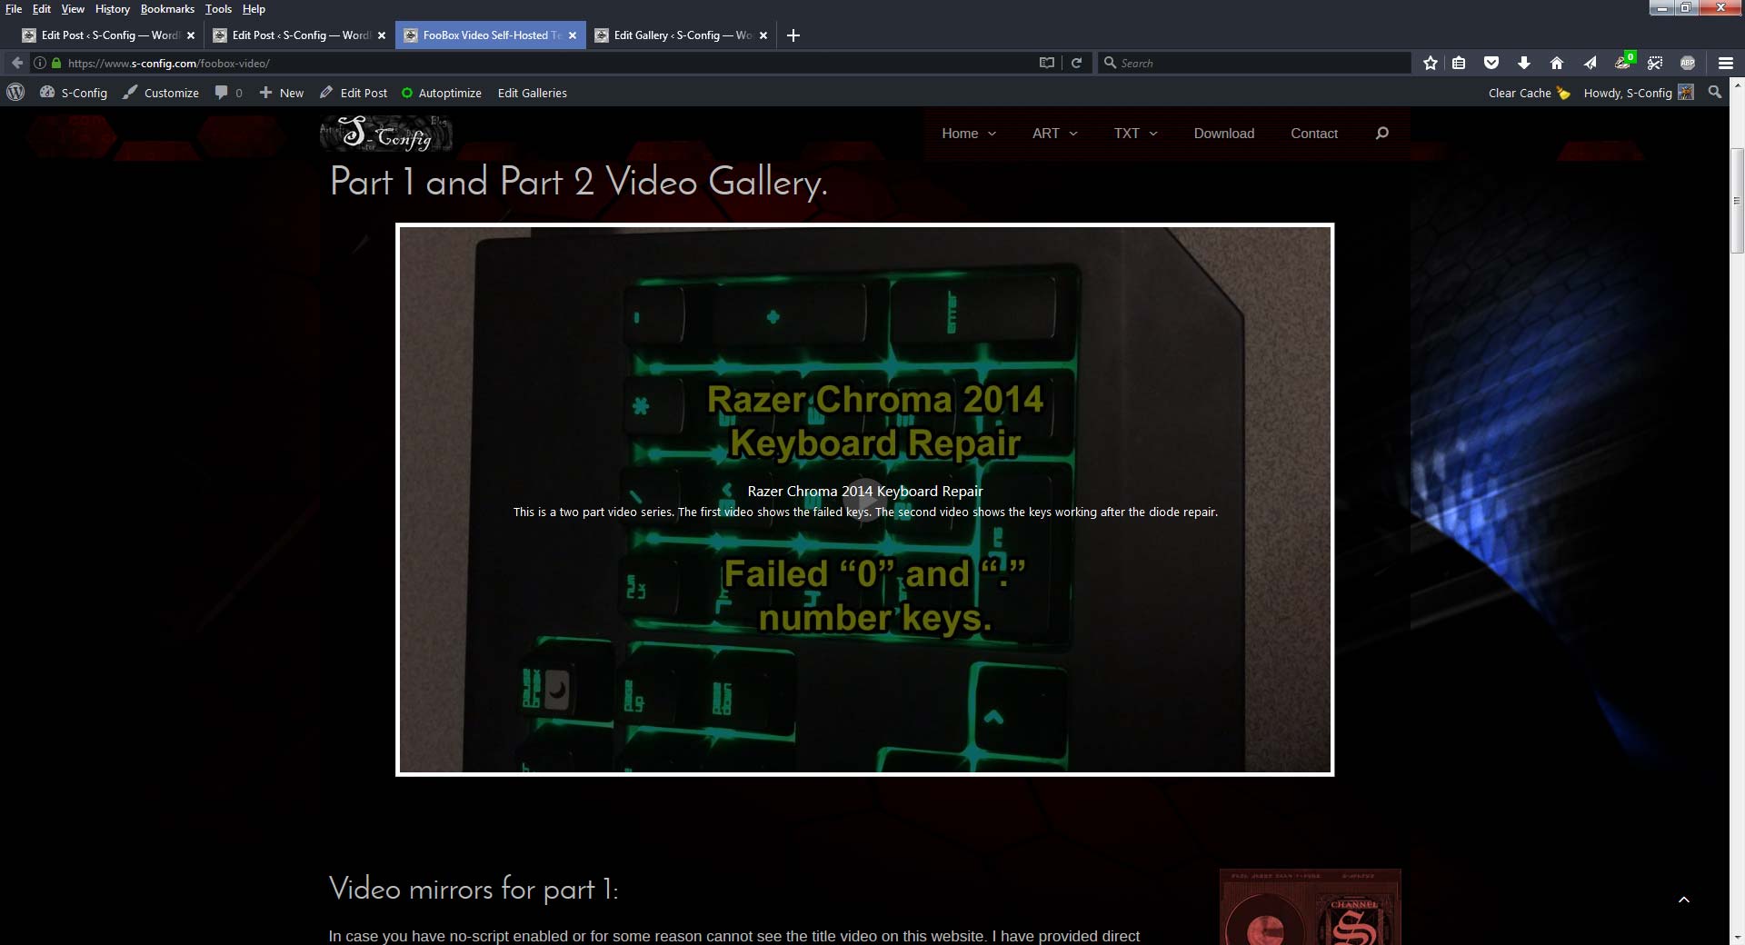This screenshot has height=945, width=1745.
Task: Open the downloads arrow icon
Action: point(1524,63)
